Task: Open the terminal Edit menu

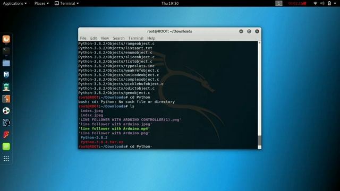Action: pyautogui.click(x=93, y=38)
